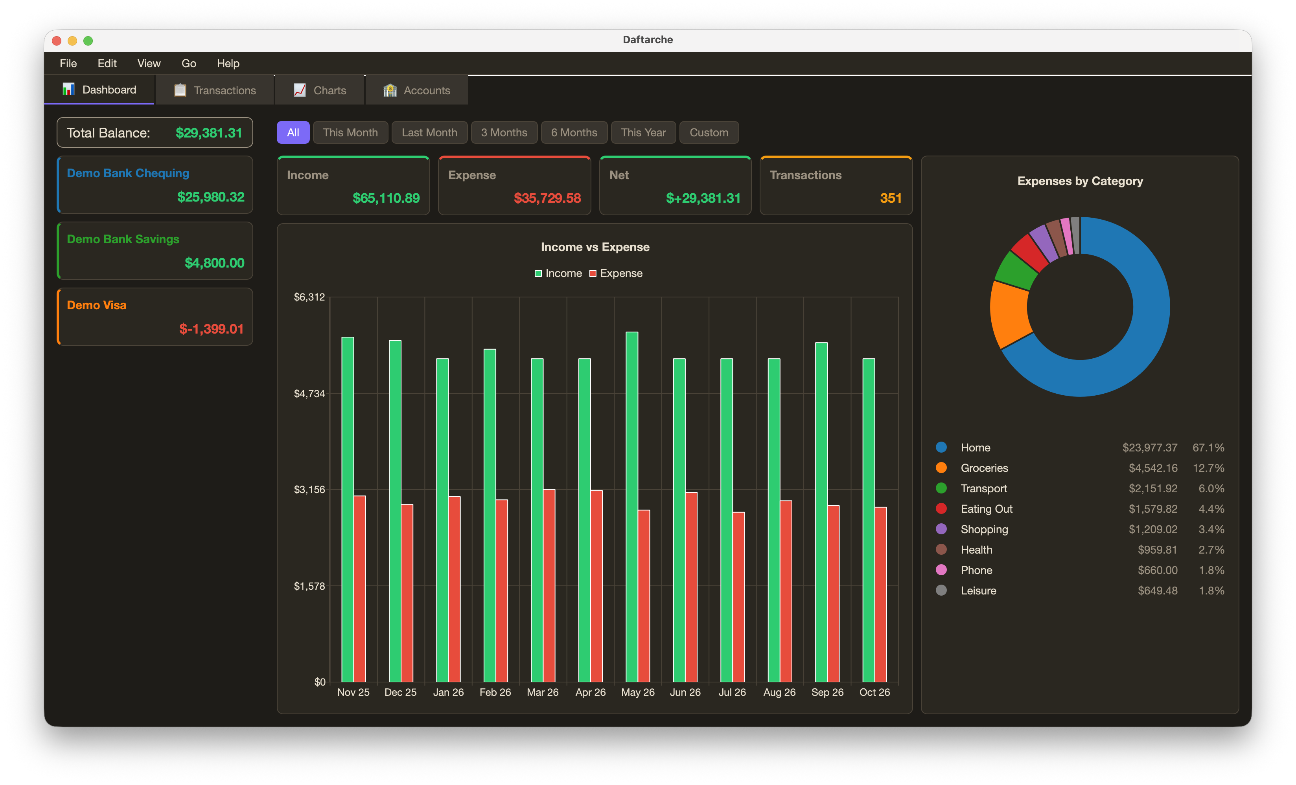Click the Eating Out category red dot
This screenshot has width=1296, height=785.
[x=941, y=509]
